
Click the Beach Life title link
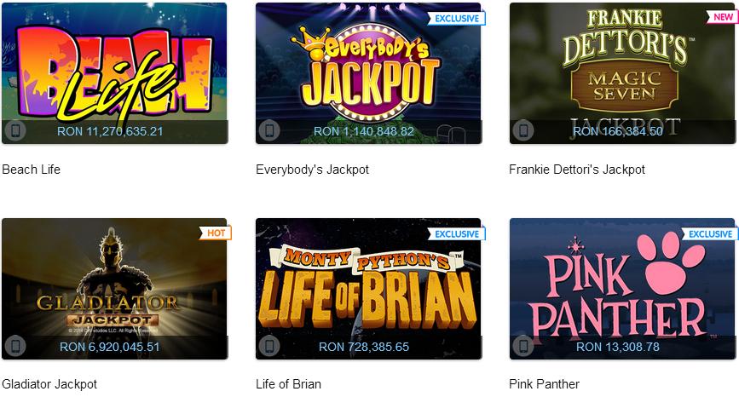(31, 170)
